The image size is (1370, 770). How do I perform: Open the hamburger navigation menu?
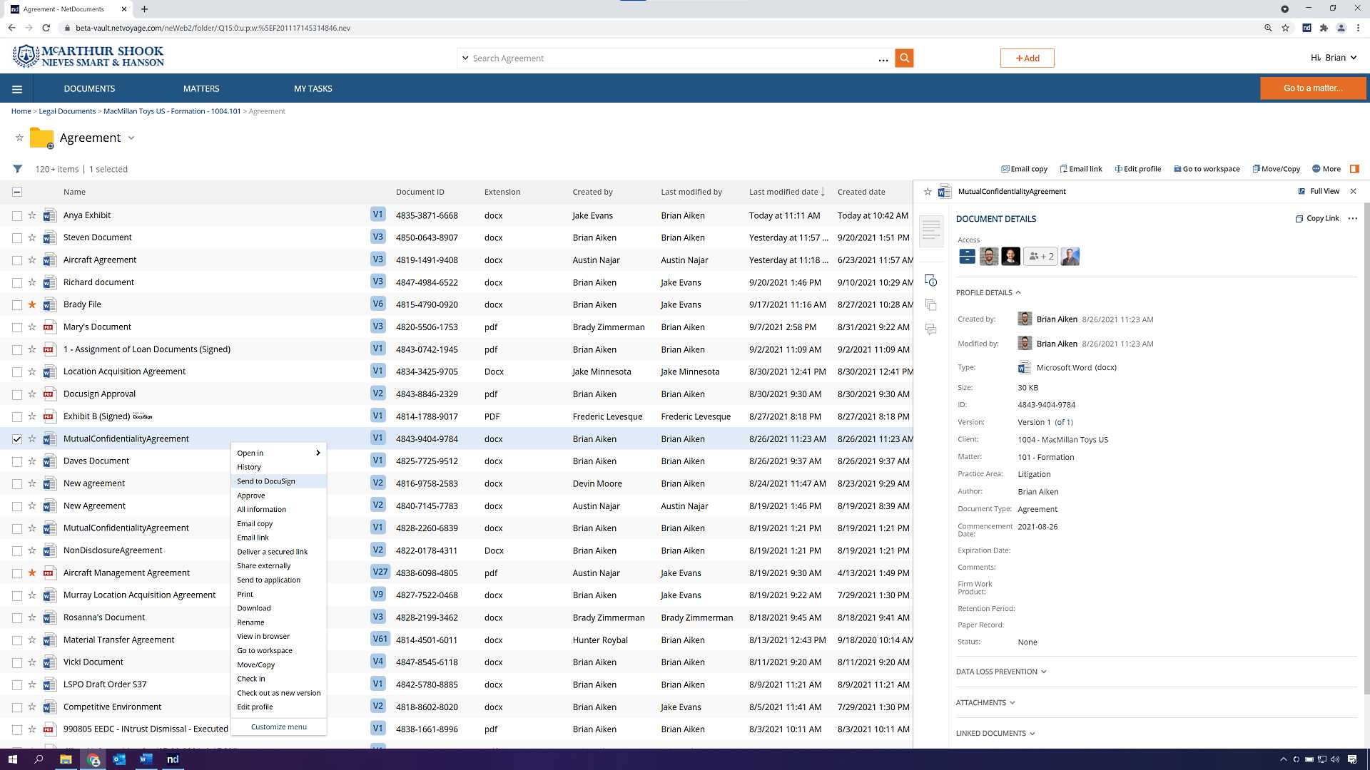[x=17, y=88]
